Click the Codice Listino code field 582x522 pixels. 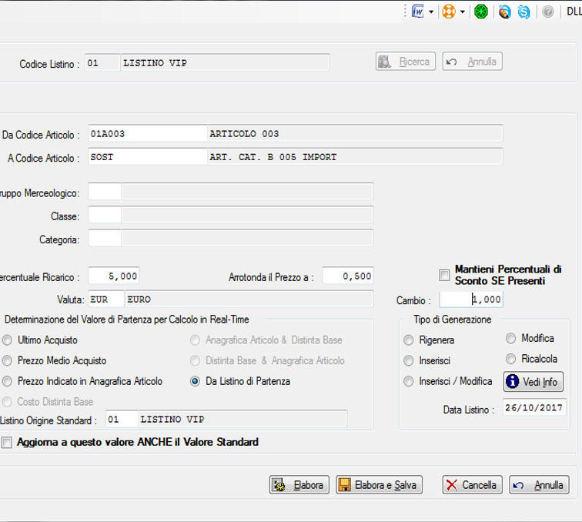point(102,62)
